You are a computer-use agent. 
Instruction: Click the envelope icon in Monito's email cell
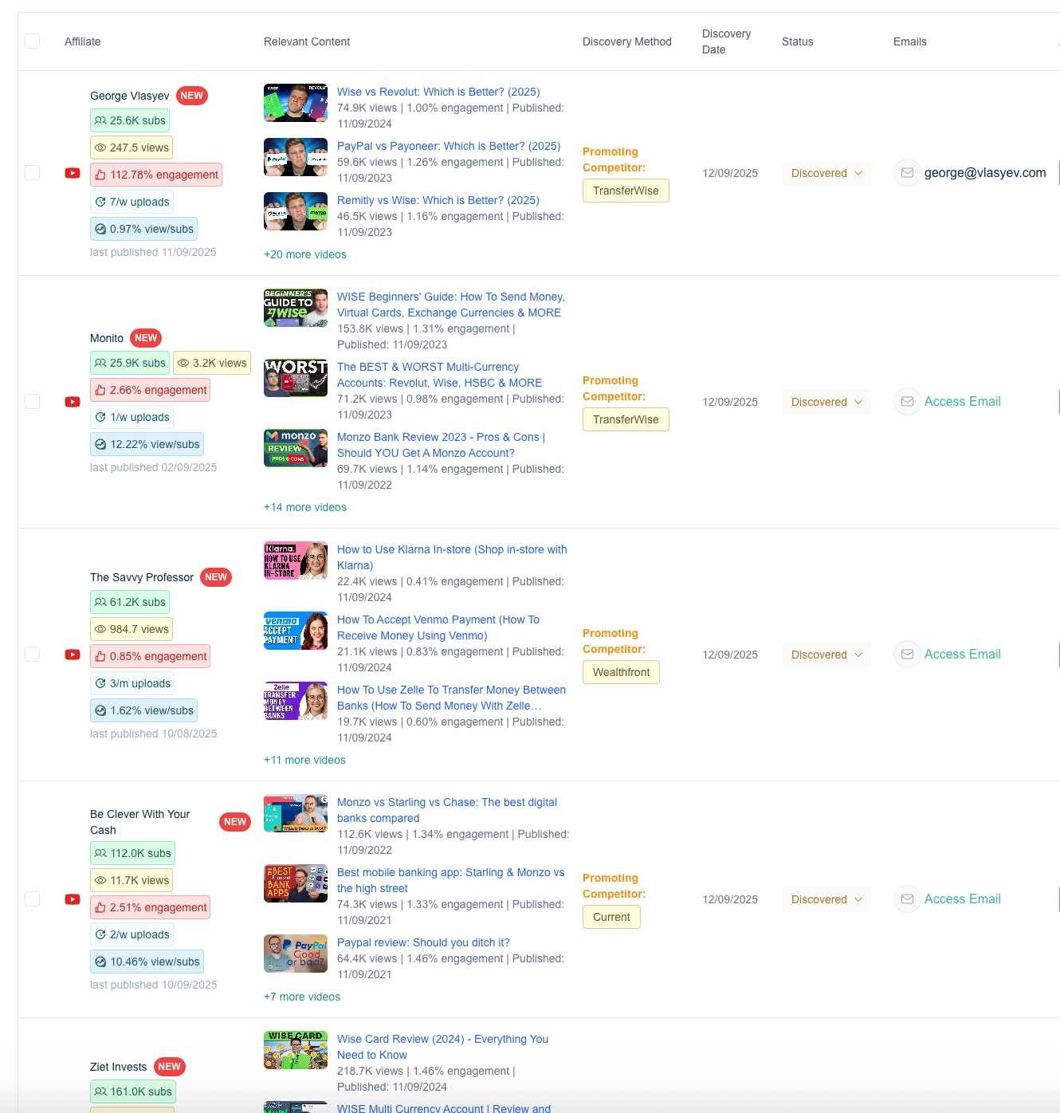[x=907, y=402]
